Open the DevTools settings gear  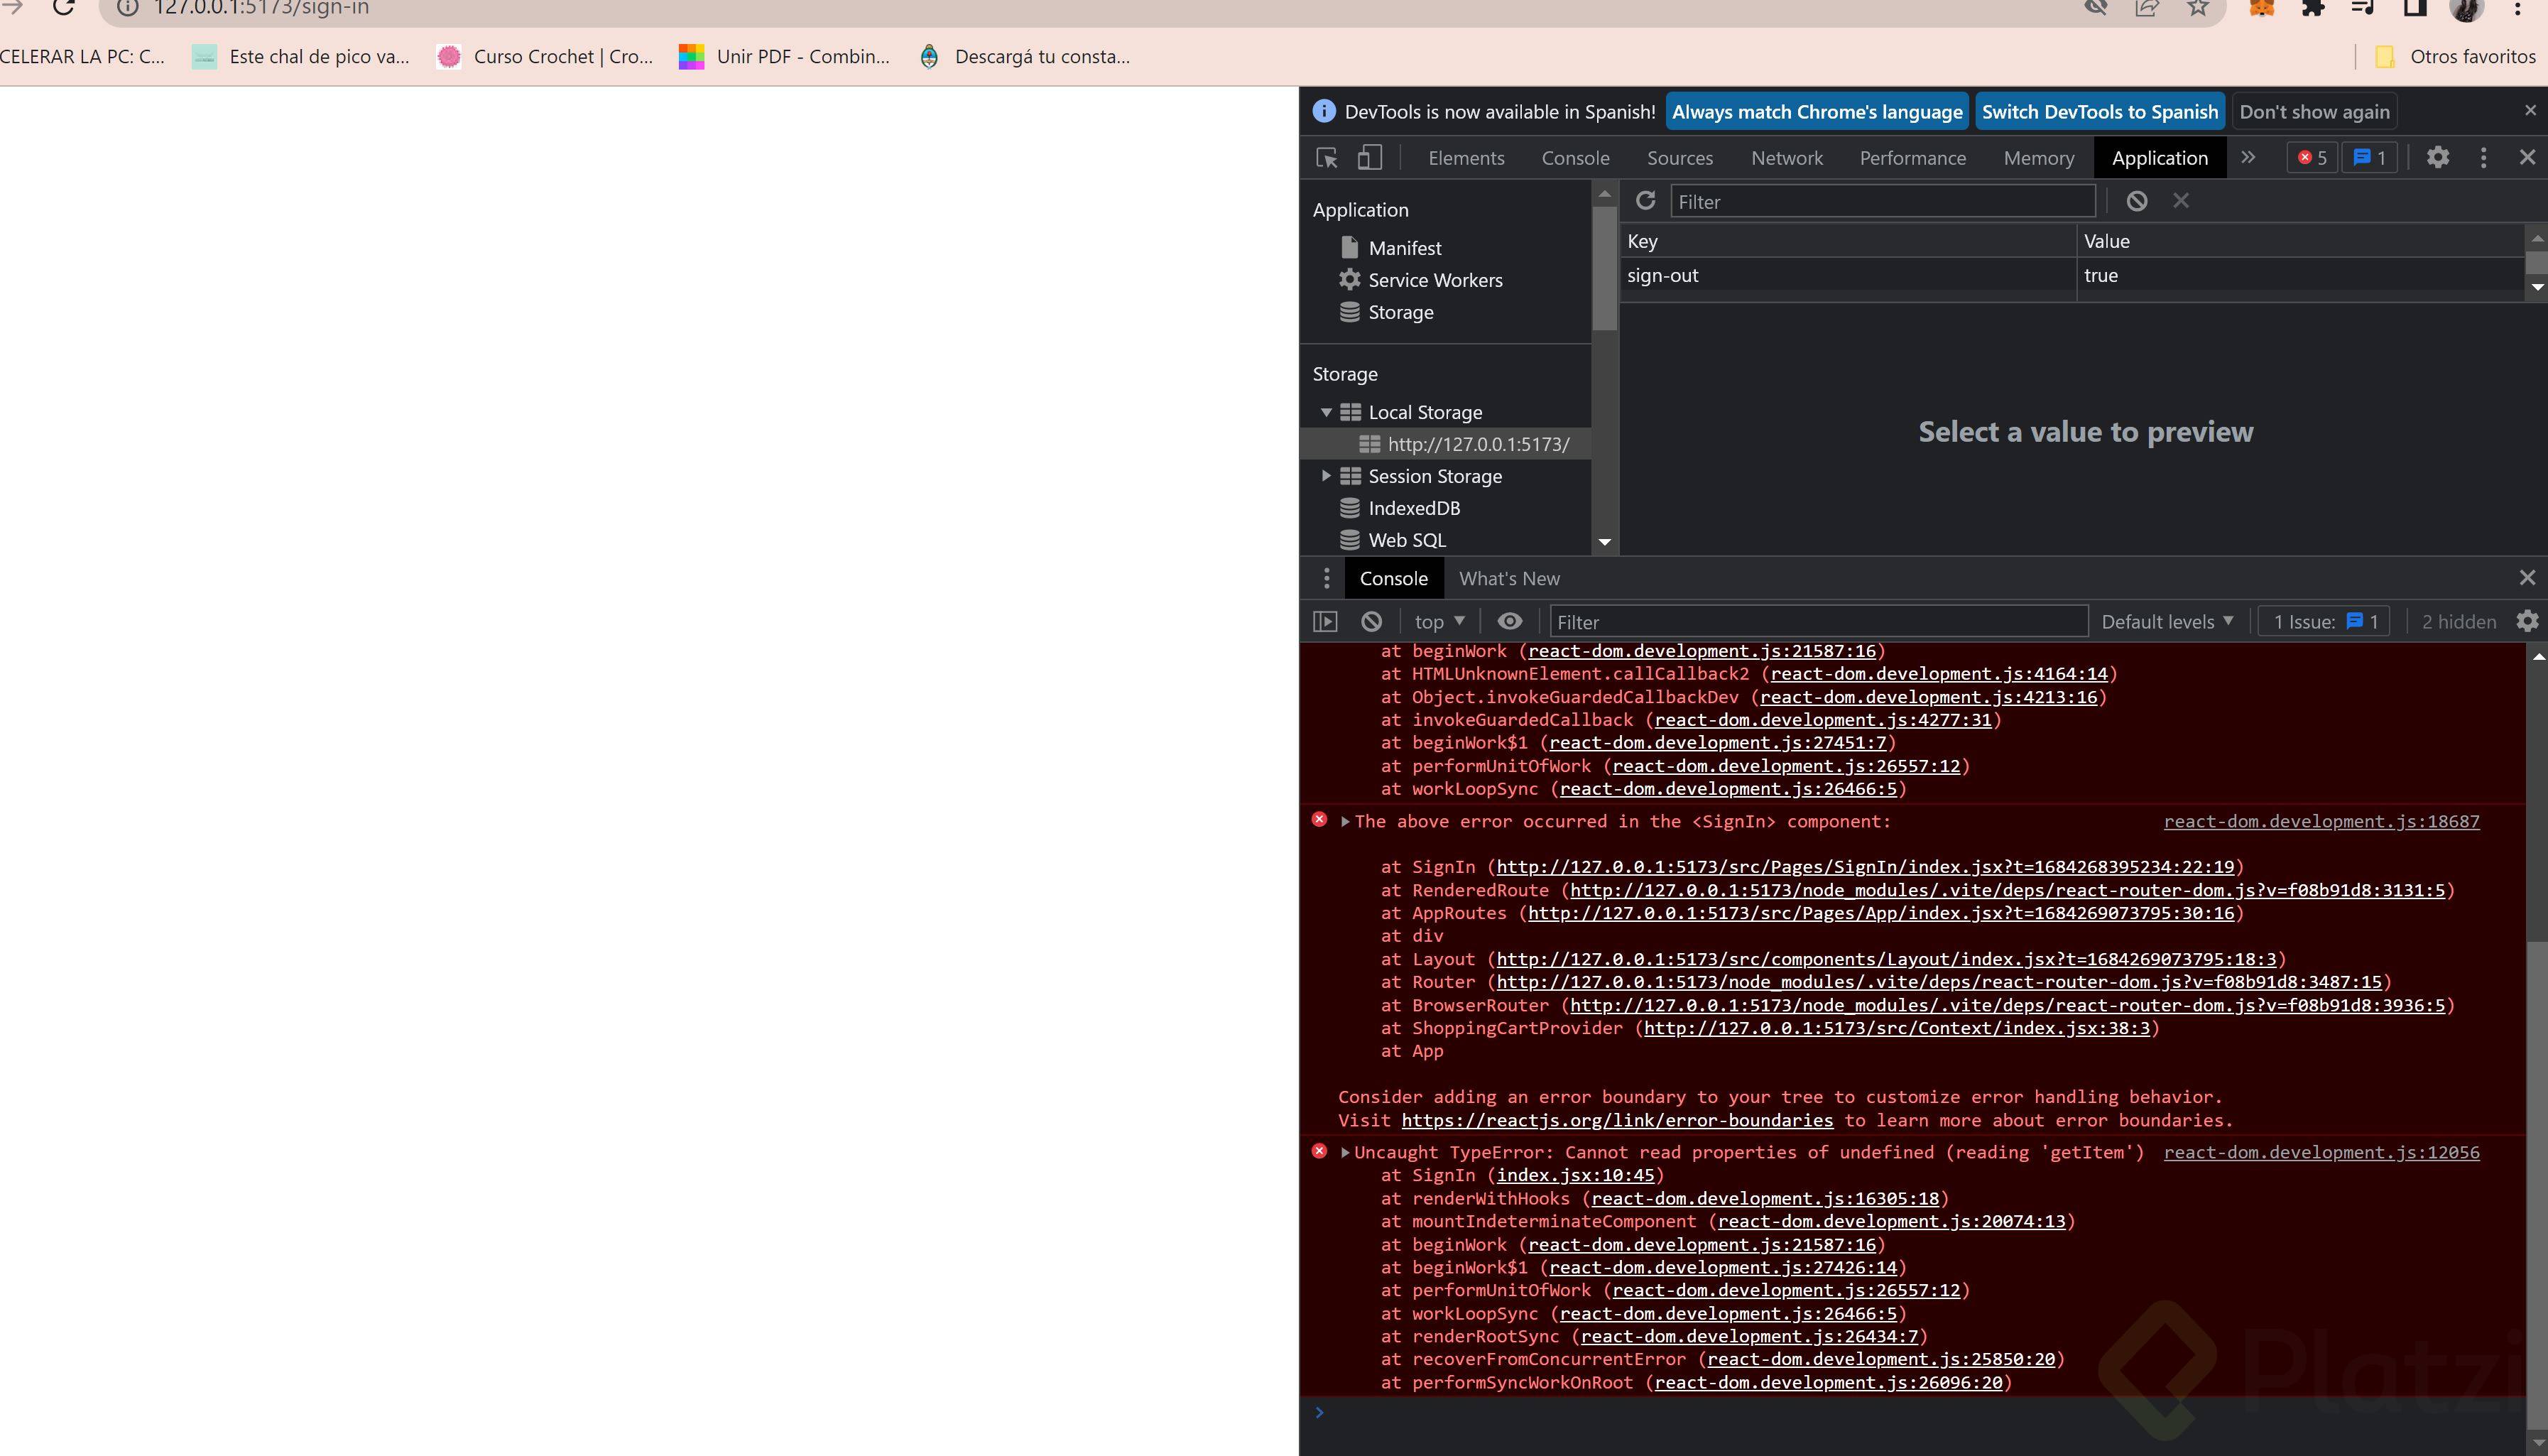2438,158
